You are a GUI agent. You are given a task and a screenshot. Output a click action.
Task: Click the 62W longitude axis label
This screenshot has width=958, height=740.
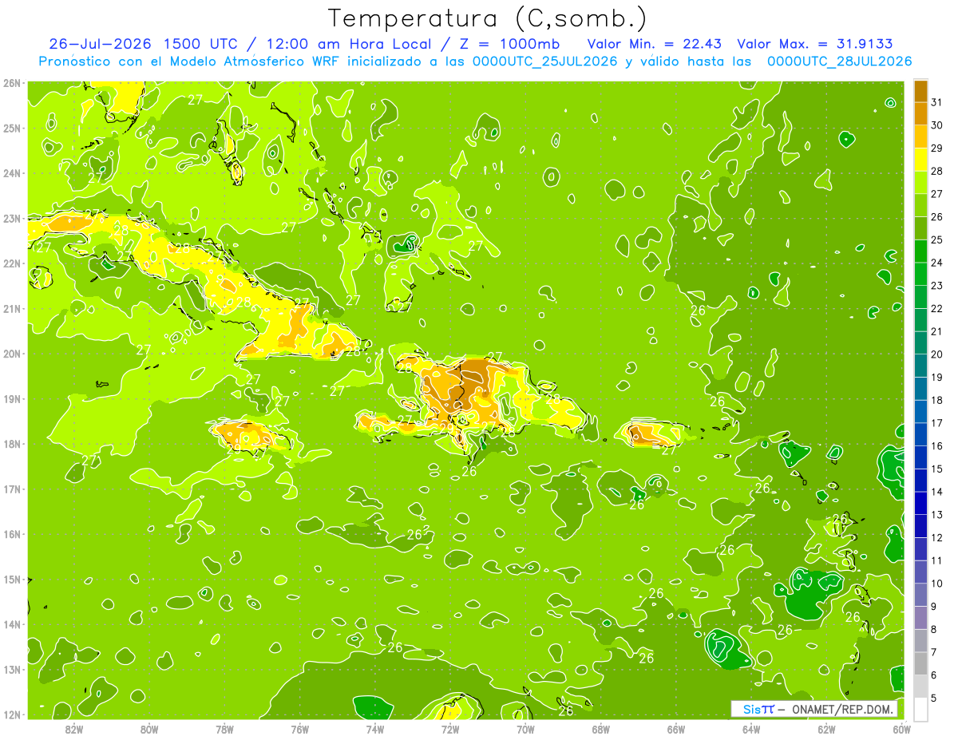pyautogui.click(x=827, y=729)
